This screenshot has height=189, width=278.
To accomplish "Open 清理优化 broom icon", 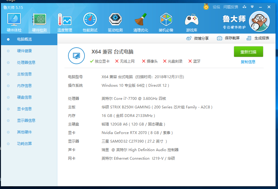I will tap(141, 20).
